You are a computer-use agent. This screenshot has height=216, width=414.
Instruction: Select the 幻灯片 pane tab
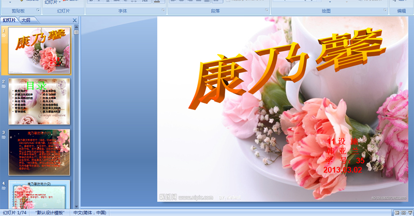(9, 20)
